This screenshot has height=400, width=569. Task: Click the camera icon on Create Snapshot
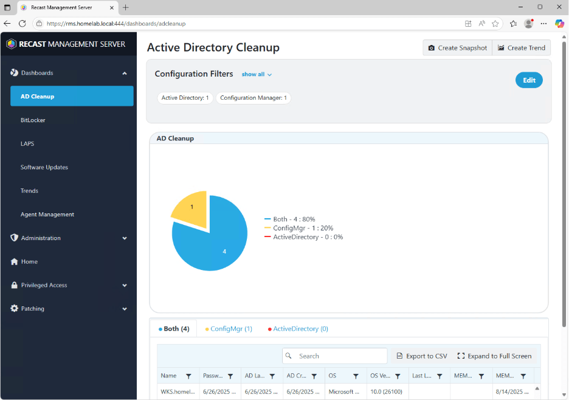[x=432, y=47]
